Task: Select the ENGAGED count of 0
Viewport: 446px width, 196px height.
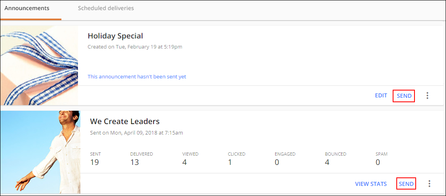Action: 277,162
